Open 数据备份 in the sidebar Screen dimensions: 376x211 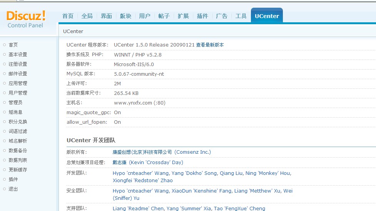(18, 150)
